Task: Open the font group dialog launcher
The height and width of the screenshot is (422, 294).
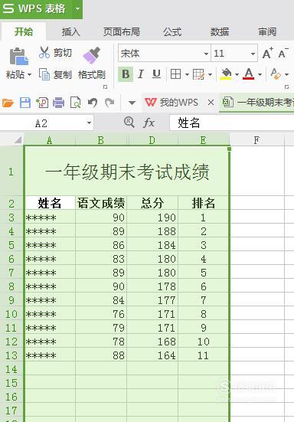Action: [287, 87]
